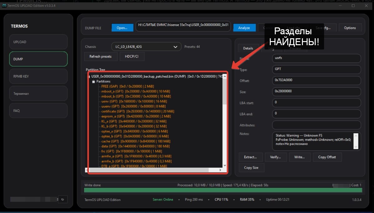Viewport: 374px width, 213px height.
Task: Select armfw_a (GPT) partition
Action: point(136,156)
